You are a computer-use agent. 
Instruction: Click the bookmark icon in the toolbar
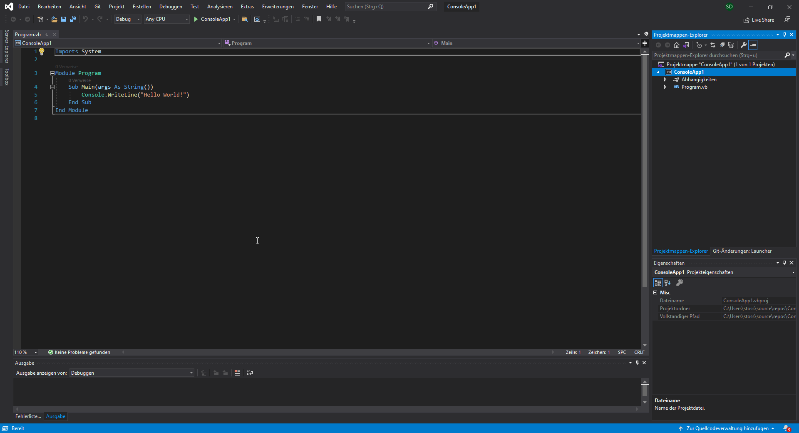pyautogui.click(x=319, y=19)
